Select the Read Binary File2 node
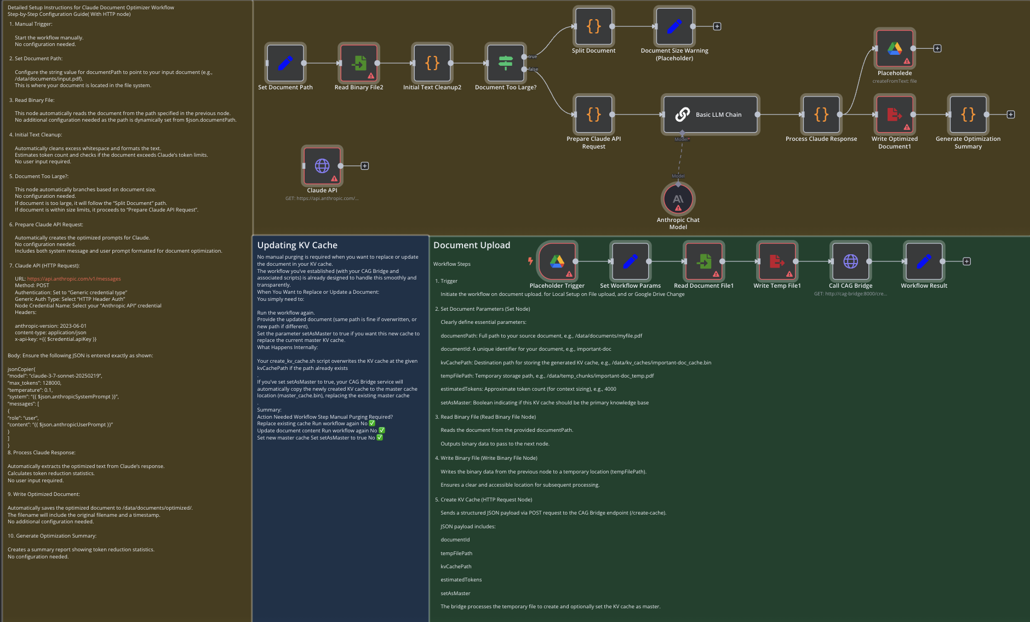1030x622 pixels. [358, 63]
